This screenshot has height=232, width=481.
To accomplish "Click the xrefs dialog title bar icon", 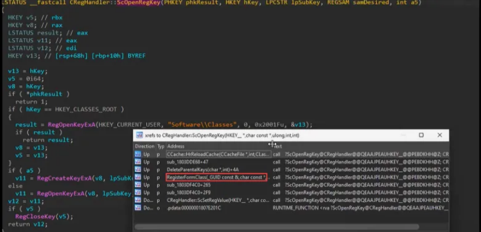I will [140, 135].
